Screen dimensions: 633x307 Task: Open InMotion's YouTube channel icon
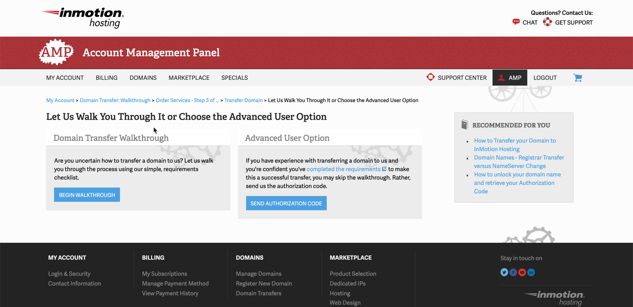(522, 272)
